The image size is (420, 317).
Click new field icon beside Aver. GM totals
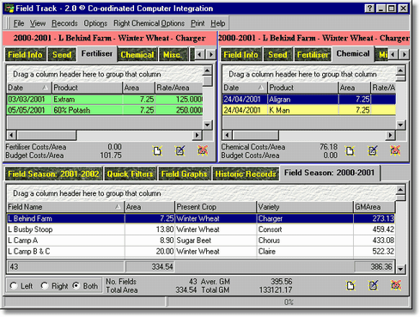pyautogui.click(x=350, y=285)
